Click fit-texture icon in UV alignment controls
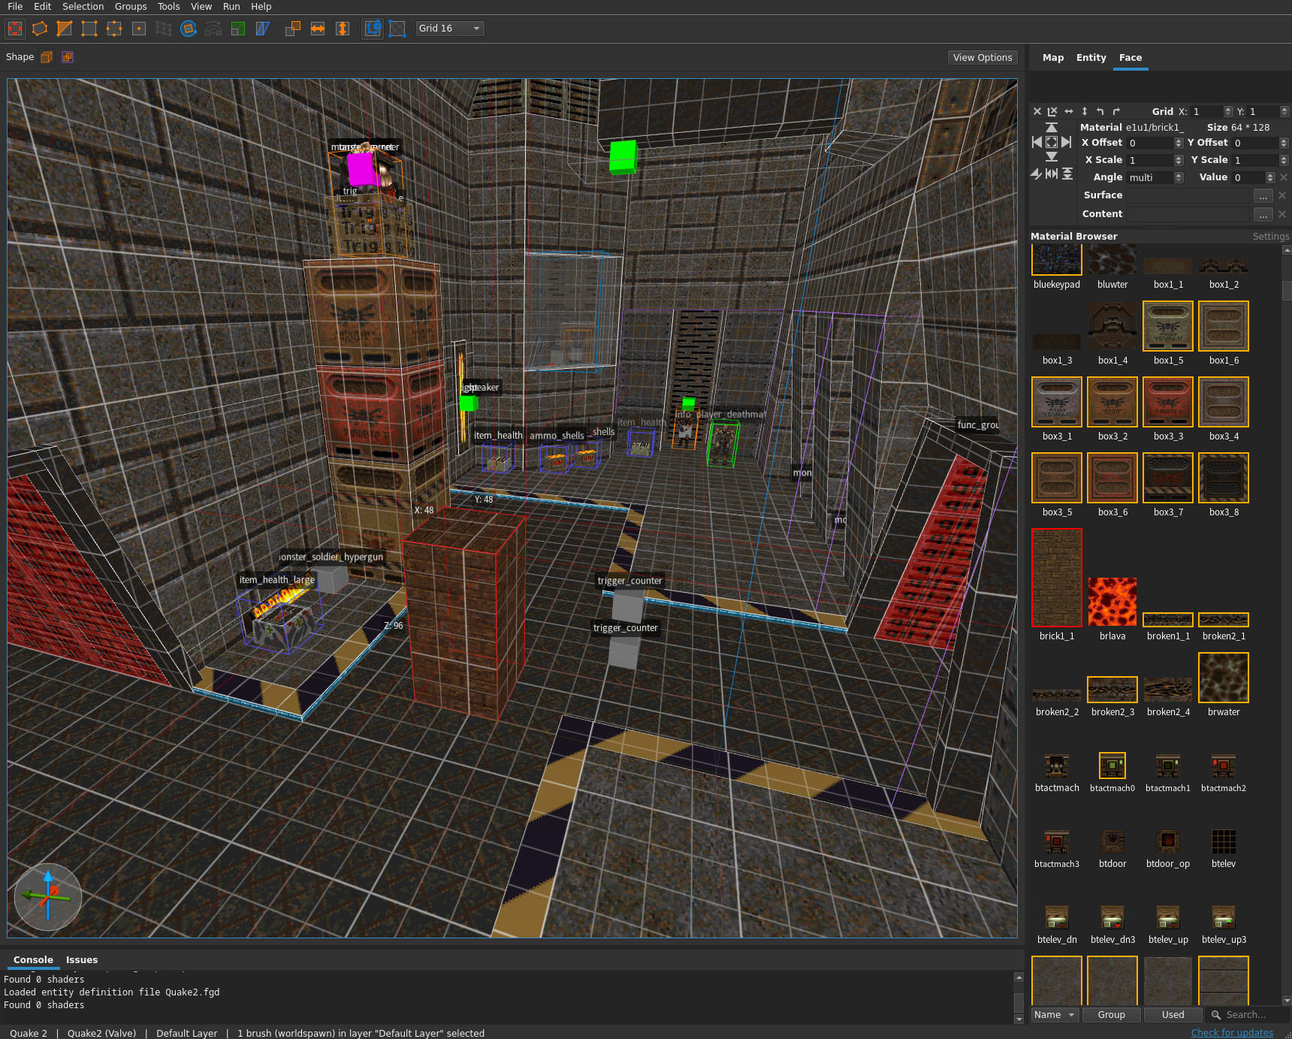The width and height of the screenshot is (1292, 1039). pyautogui.click(x=1052, y=142)
